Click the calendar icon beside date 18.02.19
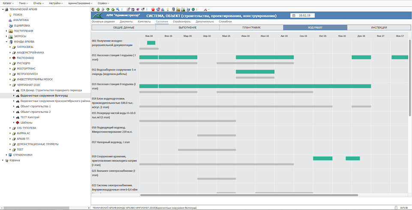This screenshot has height=210, width=412. pos(294,15)
